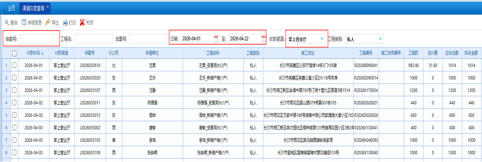Click applicant name 周烨 in row 5
Viewport: 482px width, 162px height.
pos(152,115)
